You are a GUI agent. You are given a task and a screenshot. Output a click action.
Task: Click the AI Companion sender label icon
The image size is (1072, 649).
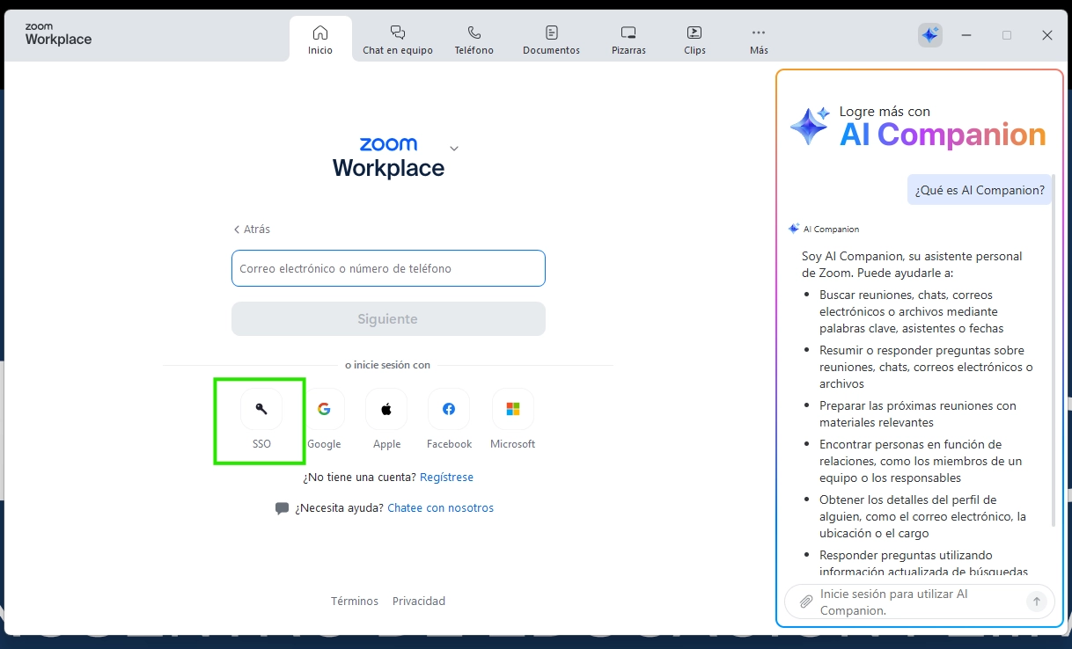point(793,229)
